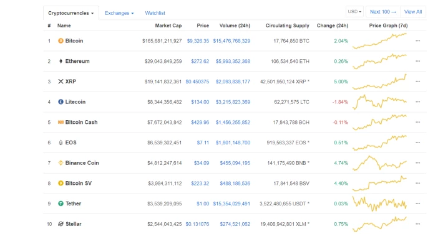Click Litecoin's change value -1.84%
Viewport: 443px width, 234px height.
coord(340,102)
